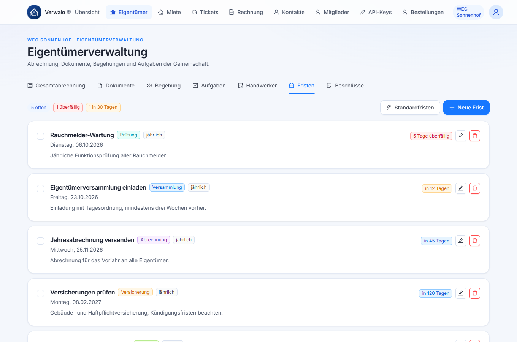Toggle the Versicherungen prüfen checkbox
The image size is (517, 342).
[x=40, y=293]
